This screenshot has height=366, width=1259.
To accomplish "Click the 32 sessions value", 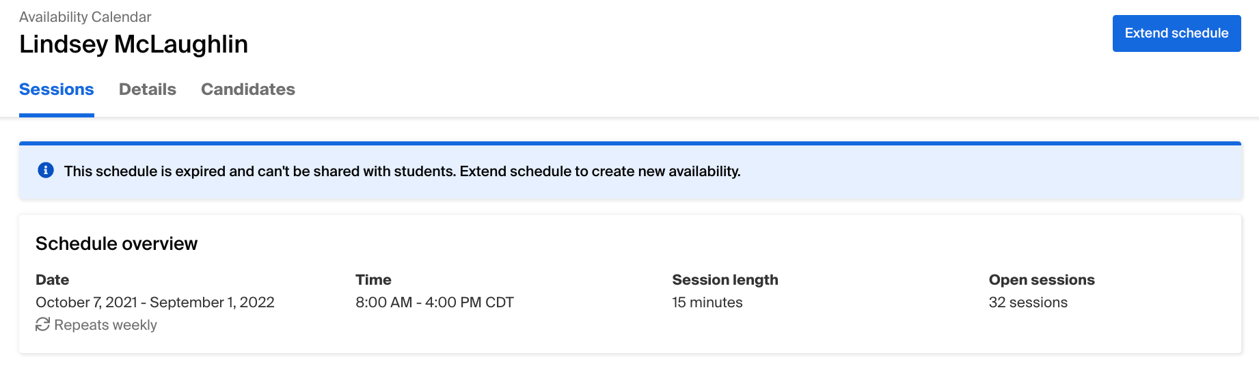I will coord(1028,302).
